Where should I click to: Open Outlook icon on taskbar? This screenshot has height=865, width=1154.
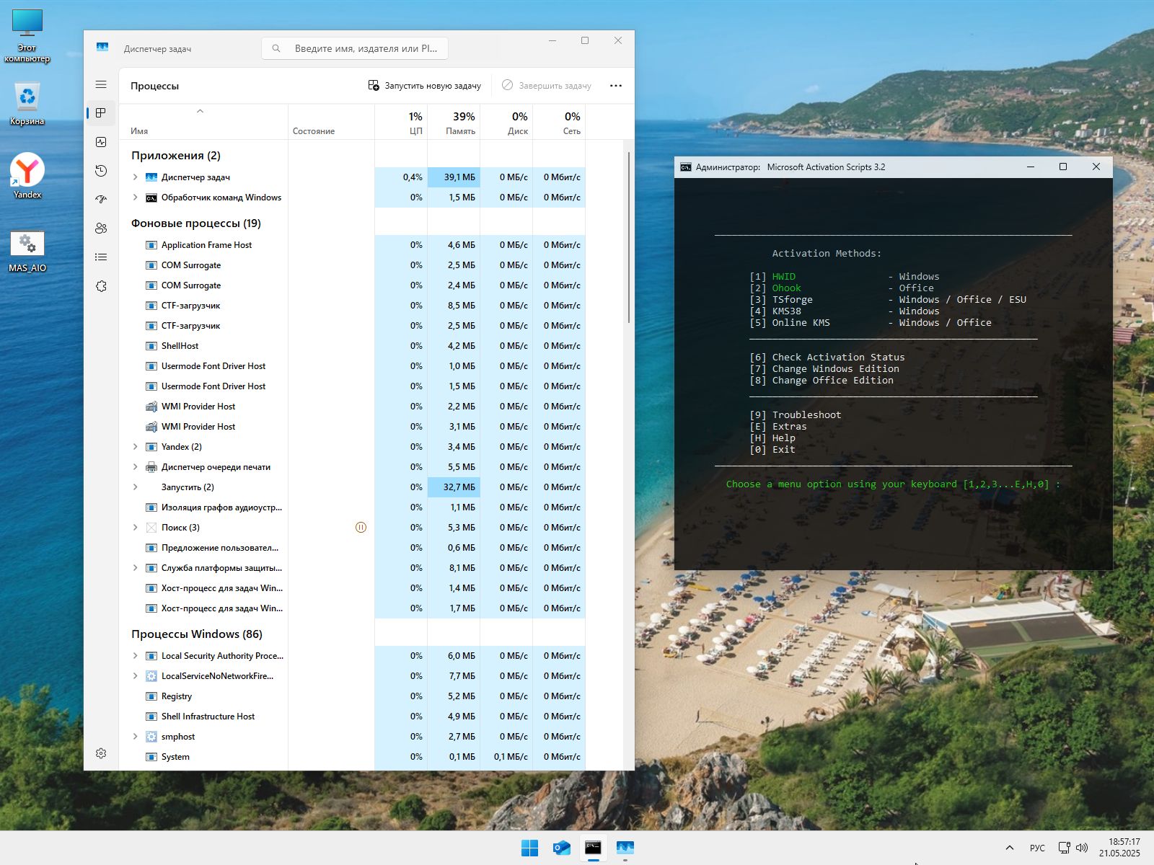561,848
